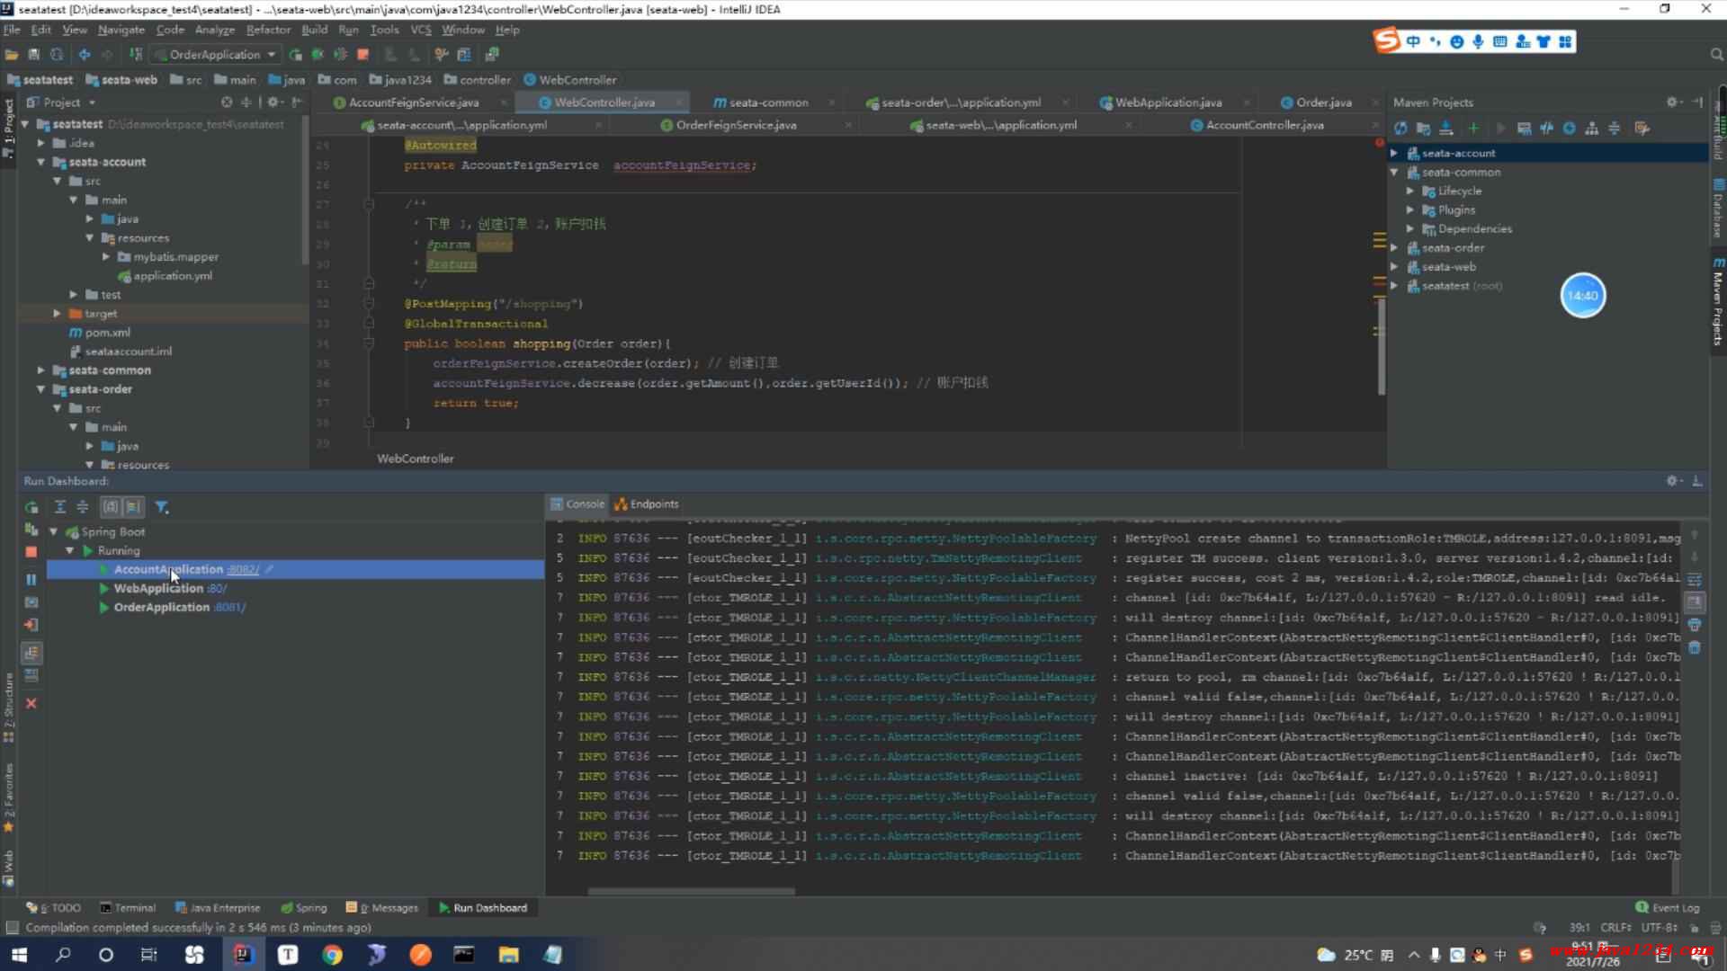The height and width of the screenshot is (971, 1727).
Task: Toggle soft-wrap in the console output
Action: [1695, 580]
